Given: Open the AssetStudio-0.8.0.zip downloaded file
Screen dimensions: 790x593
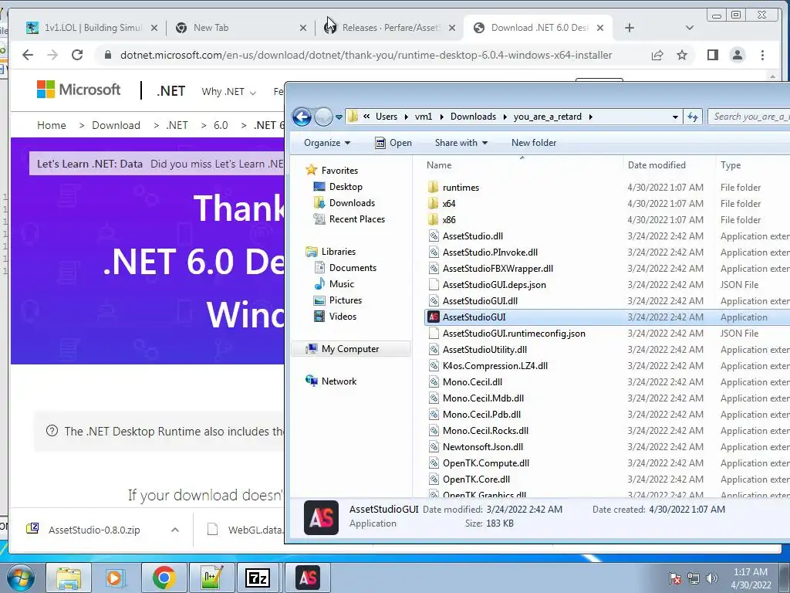Looking at the screenshot, I should [93, 530].
